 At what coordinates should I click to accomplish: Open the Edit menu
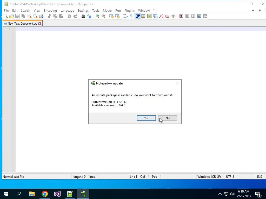[15, 10]
